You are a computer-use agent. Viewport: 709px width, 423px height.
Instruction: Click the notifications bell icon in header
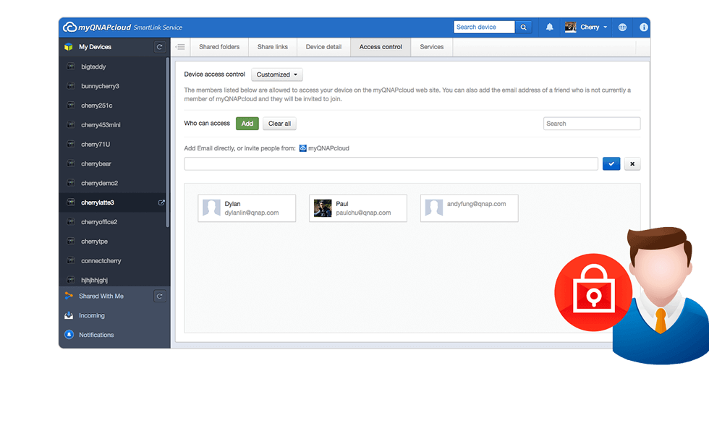(549, 27)
